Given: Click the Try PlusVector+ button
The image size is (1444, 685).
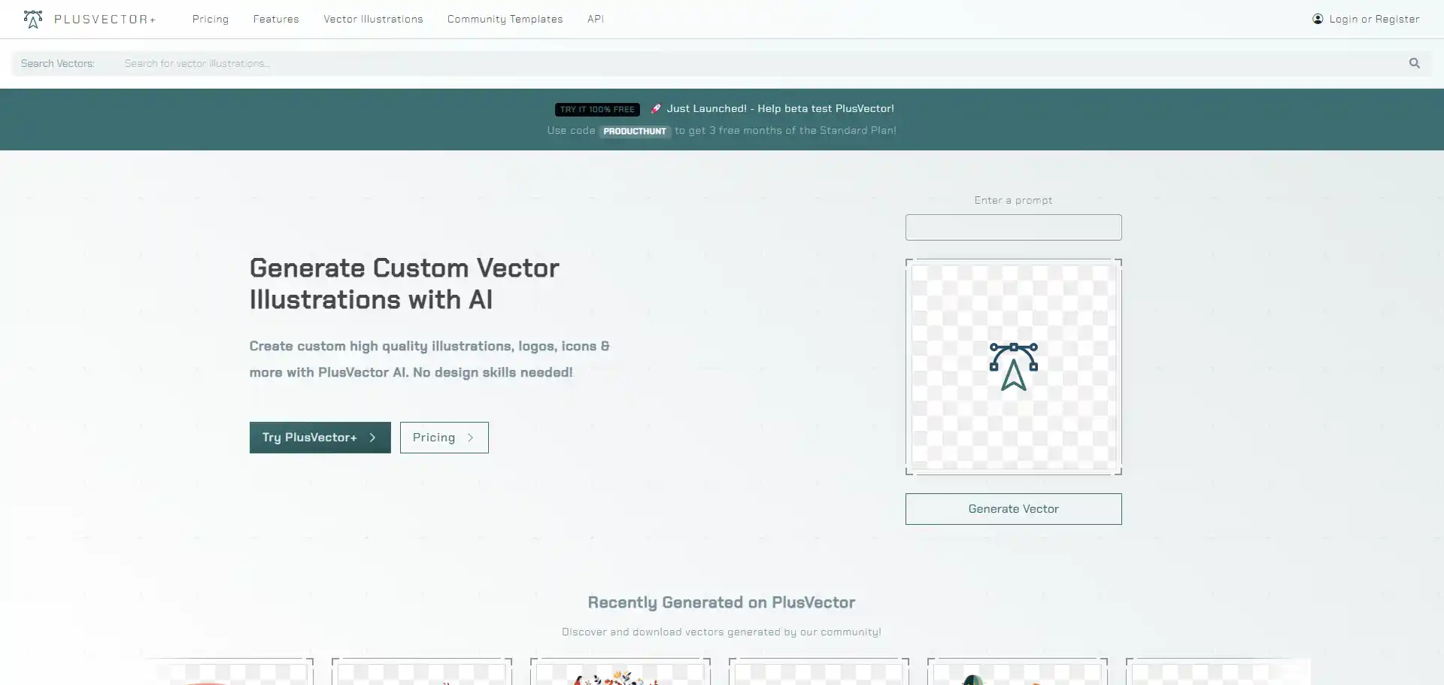Looking at the screenshot, I should 320,438.
